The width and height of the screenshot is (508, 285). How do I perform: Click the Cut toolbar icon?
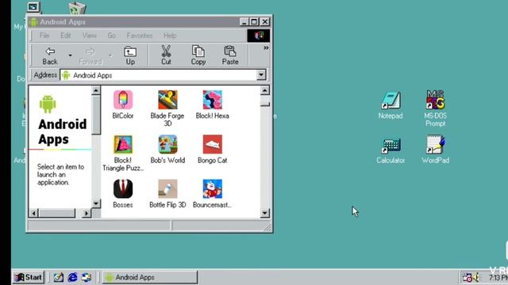166,55
